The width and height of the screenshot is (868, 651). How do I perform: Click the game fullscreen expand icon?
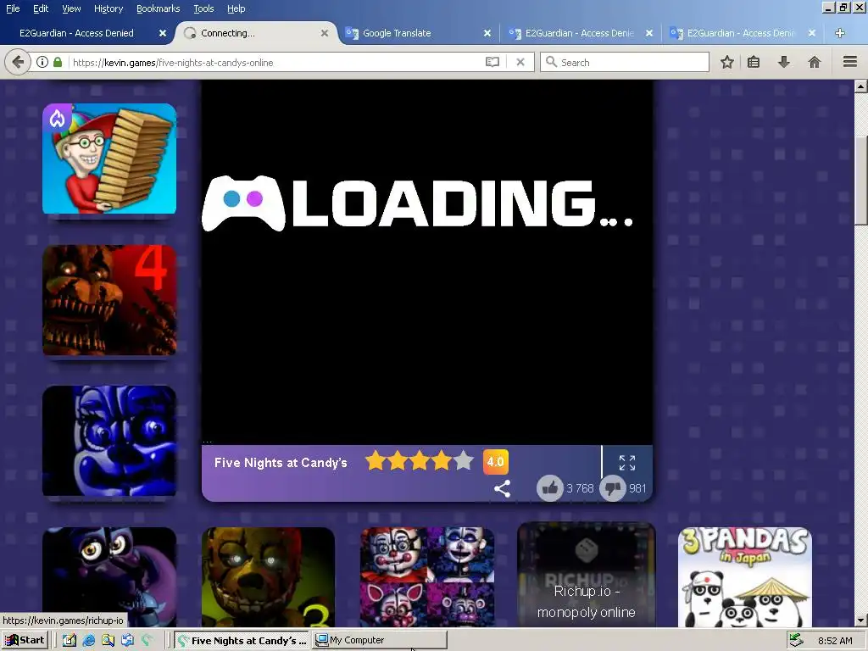tap(627, 463)
